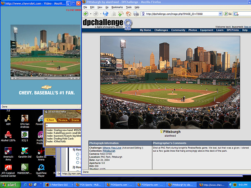Open Challenges in the dpchallenge navigation bar
The image size is (251, 188).
coord(161,30)
